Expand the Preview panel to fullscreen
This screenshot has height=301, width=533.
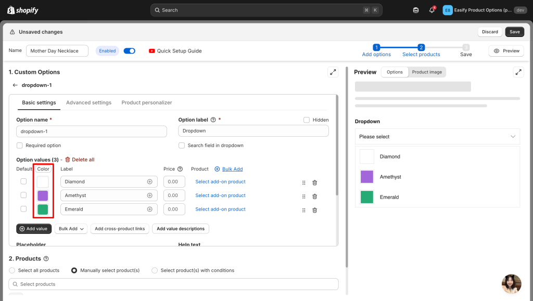pyautogui.click(x=518, y=72)
